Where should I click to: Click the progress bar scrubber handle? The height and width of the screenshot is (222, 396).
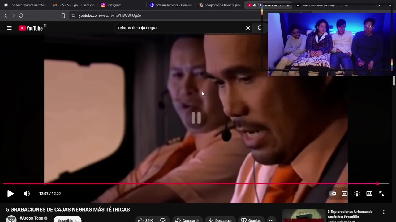point(377,184)
